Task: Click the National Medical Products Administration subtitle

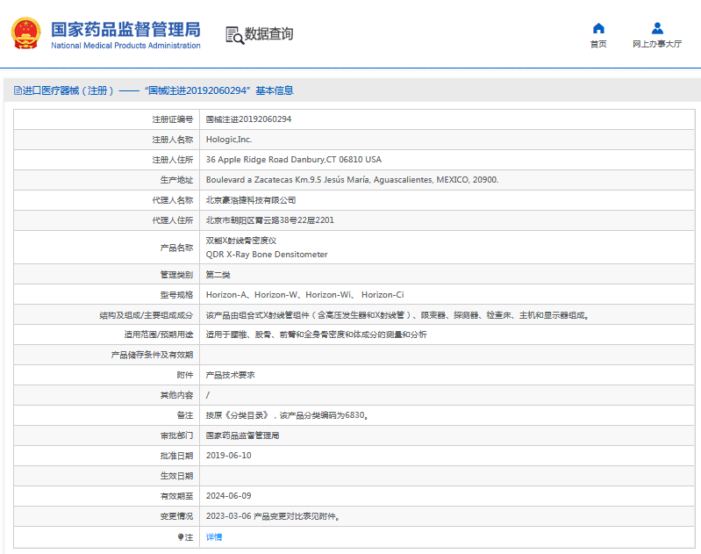Action: 125,46
